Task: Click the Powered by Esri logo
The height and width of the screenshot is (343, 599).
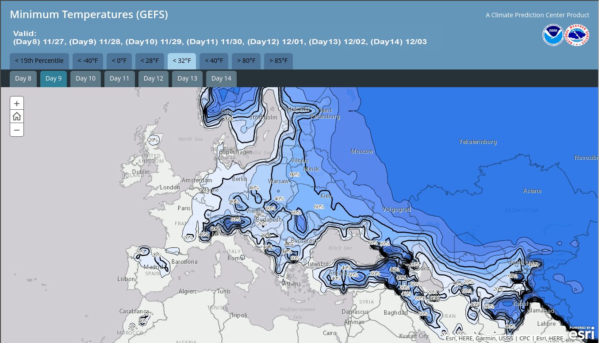Action: coord(581,332)
